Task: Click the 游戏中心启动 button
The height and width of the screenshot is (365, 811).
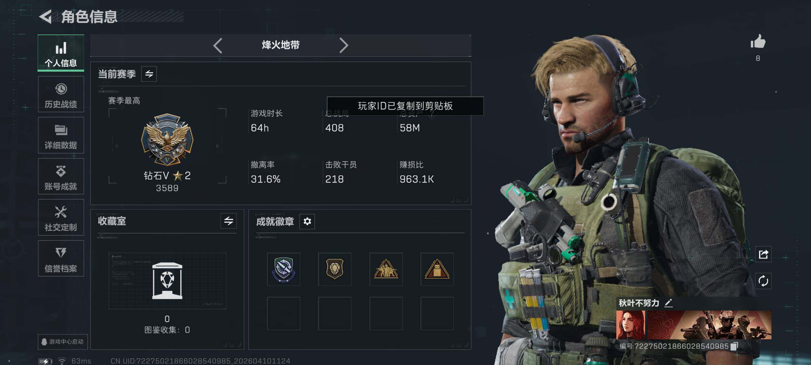Action: [63, 342]
